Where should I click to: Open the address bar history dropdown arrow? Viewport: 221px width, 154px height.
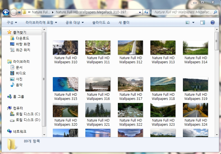click(x=140, y=12)
